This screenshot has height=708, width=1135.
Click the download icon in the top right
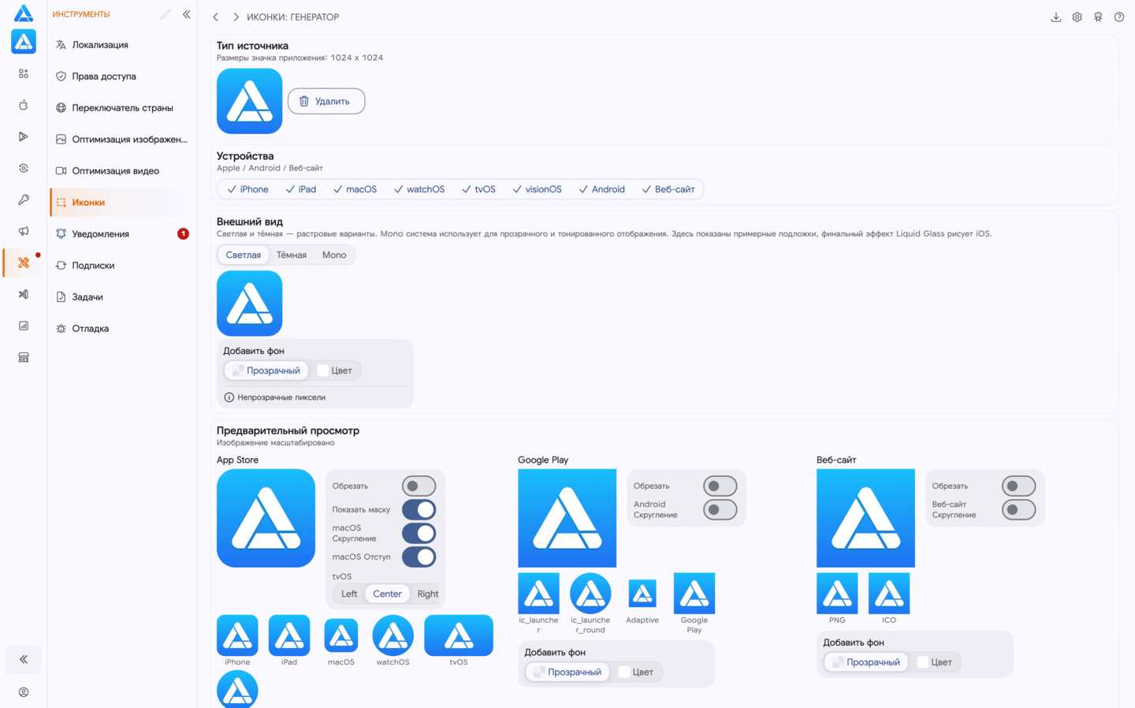1056,17
